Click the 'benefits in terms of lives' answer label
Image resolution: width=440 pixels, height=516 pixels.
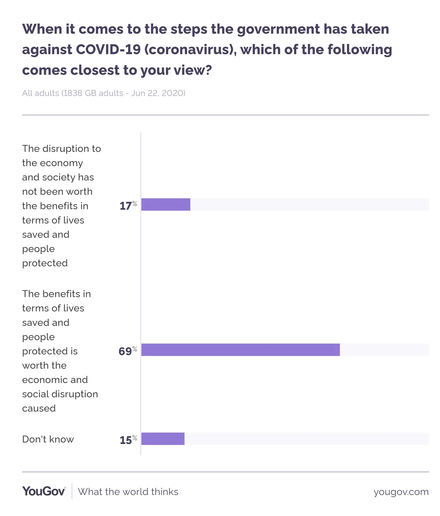click(x=60, y=351)
